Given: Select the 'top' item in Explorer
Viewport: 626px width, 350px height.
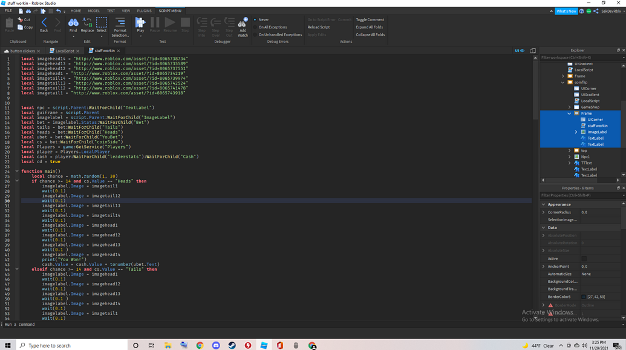Looking at the screenshot, I should [x=584, y=151].
